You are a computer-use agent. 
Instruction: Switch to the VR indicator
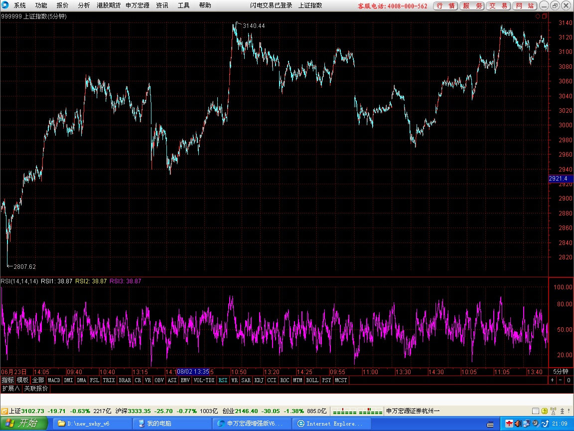click(148, 380)
